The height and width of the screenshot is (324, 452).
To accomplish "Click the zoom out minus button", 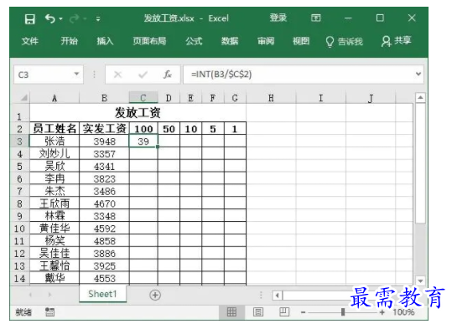I will click(x=303, y=312).
